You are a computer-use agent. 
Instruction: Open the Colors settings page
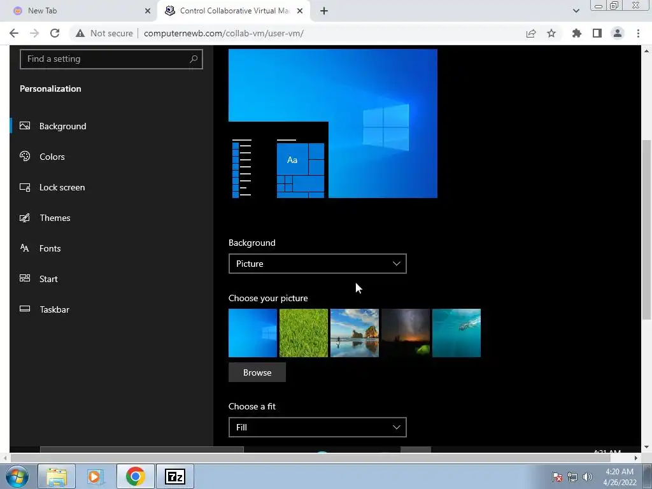coord(52,157)
